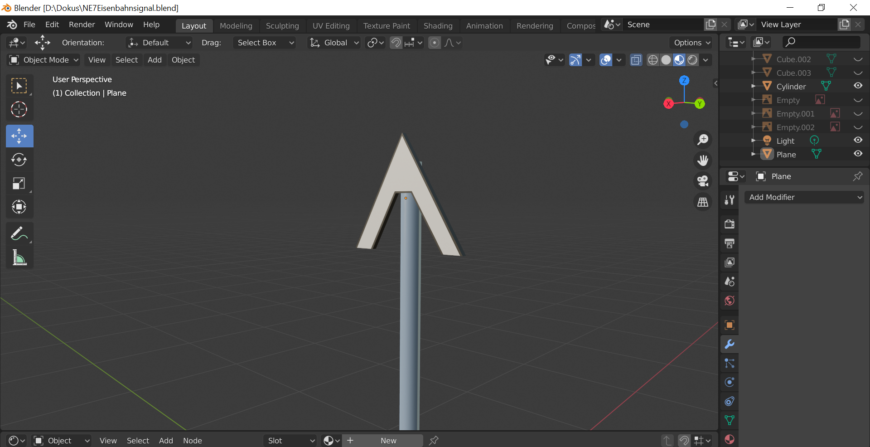This screenshot has width=870, height=447.
Task: Toggle X-ray view in viewport header
Action: pyautogui.click(x=636, y=60)
